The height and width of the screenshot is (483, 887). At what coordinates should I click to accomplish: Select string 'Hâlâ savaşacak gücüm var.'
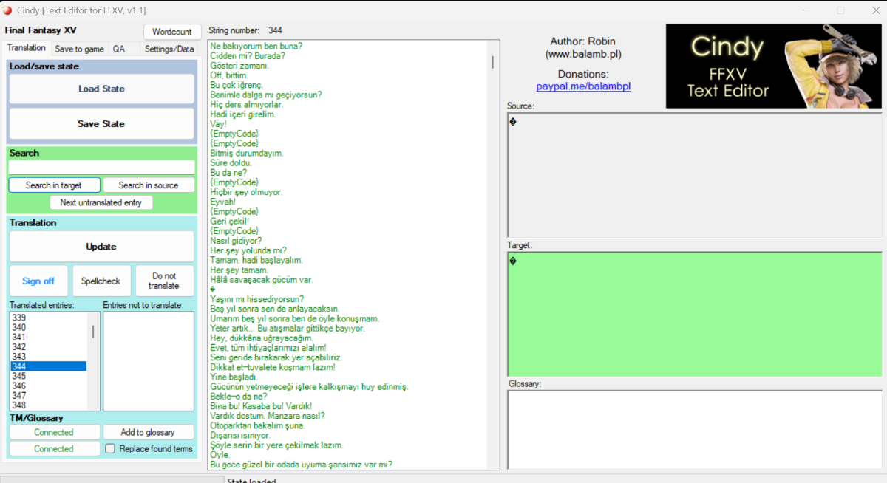pos(262,280)
